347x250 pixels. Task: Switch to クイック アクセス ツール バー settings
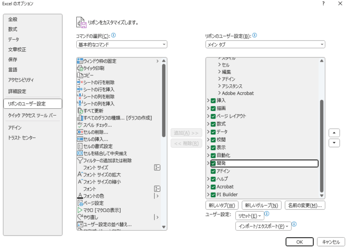33,116
